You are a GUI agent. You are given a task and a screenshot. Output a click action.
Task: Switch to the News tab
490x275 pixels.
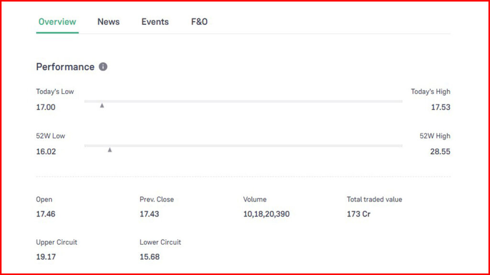click(109, 22)
